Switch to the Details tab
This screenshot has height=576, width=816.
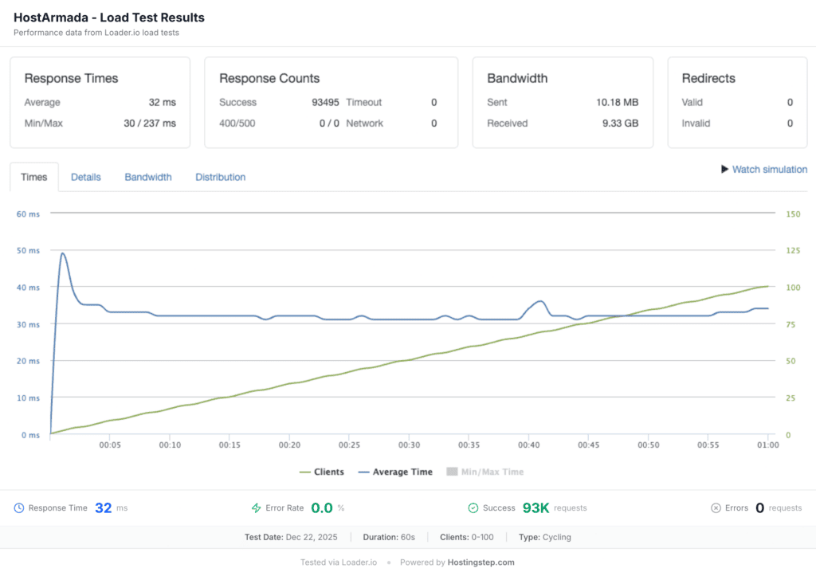coord(86,178)
